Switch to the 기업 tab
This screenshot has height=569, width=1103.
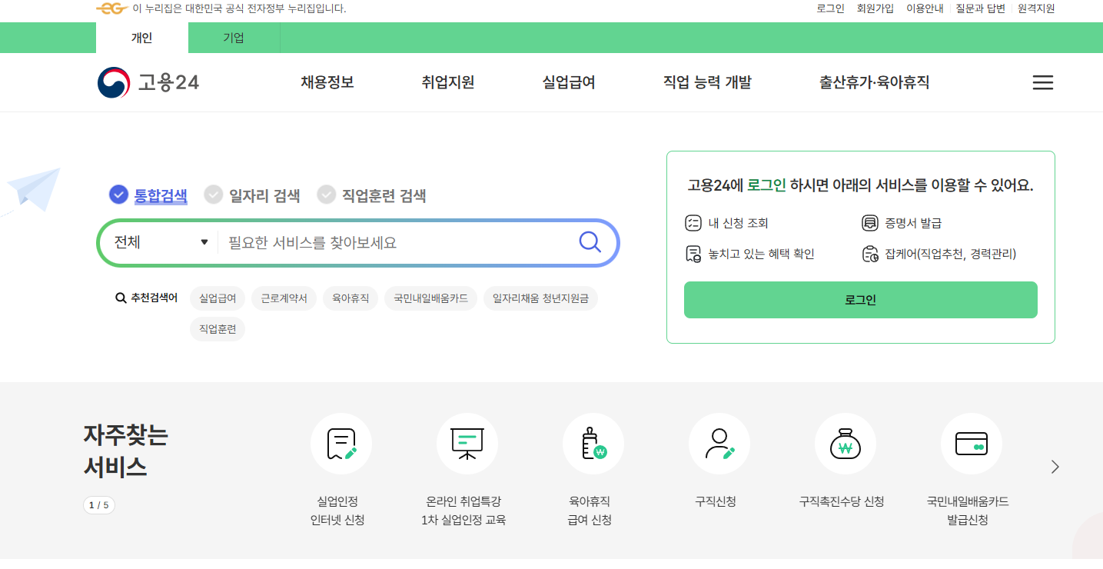(x=234, y=38)
